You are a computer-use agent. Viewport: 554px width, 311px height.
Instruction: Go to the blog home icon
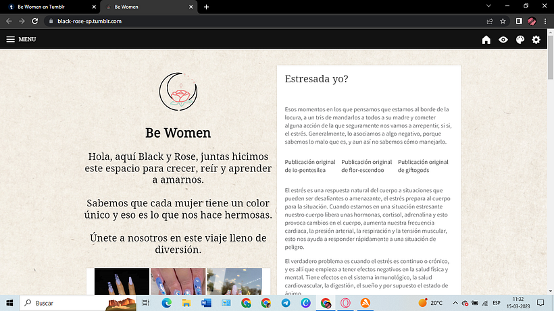click(x=486, y=40)
